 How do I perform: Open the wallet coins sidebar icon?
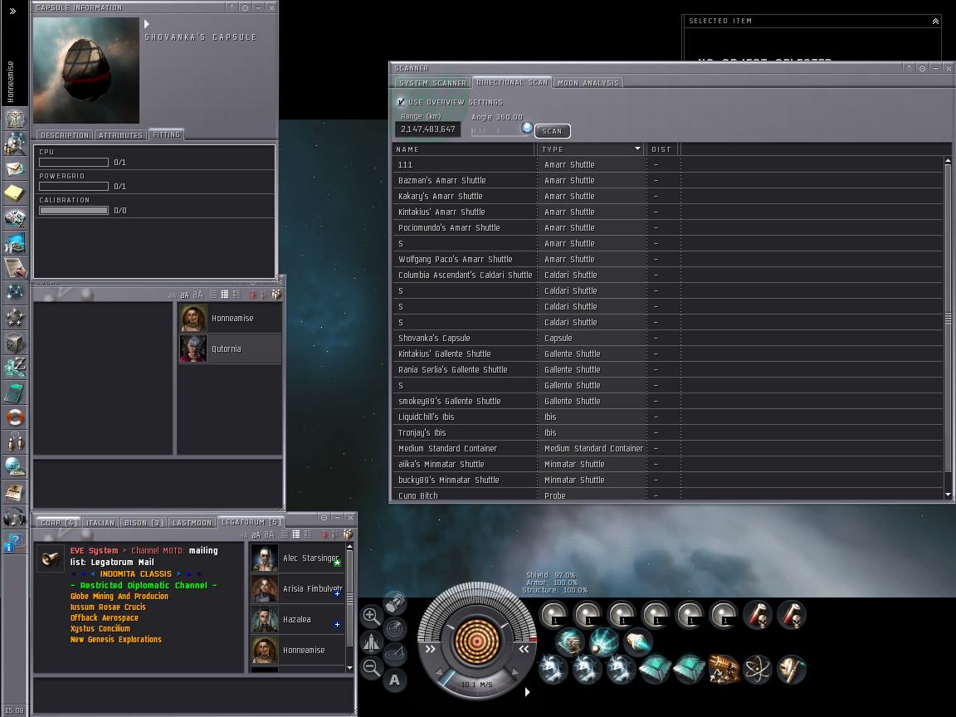pyautogui.click(x=15, y=368)
